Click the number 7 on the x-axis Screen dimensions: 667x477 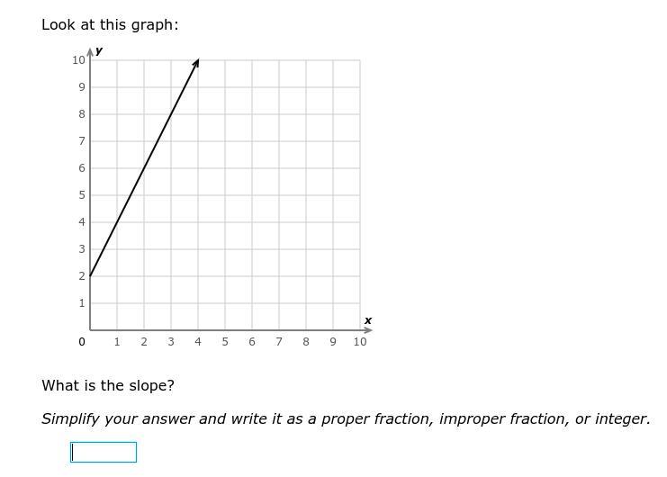[x=279, y=341]
